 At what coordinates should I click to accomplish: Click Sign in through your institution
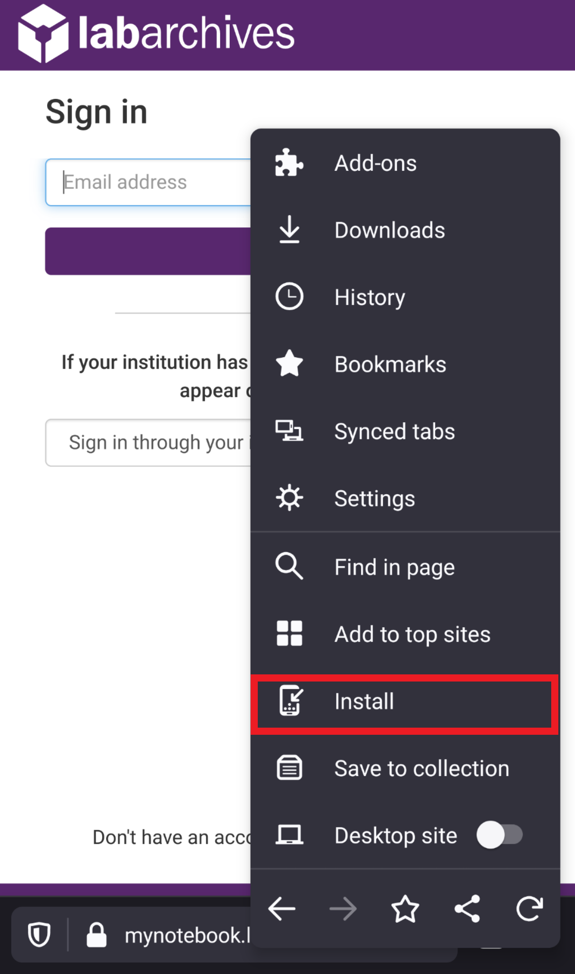tap(148, 442)
